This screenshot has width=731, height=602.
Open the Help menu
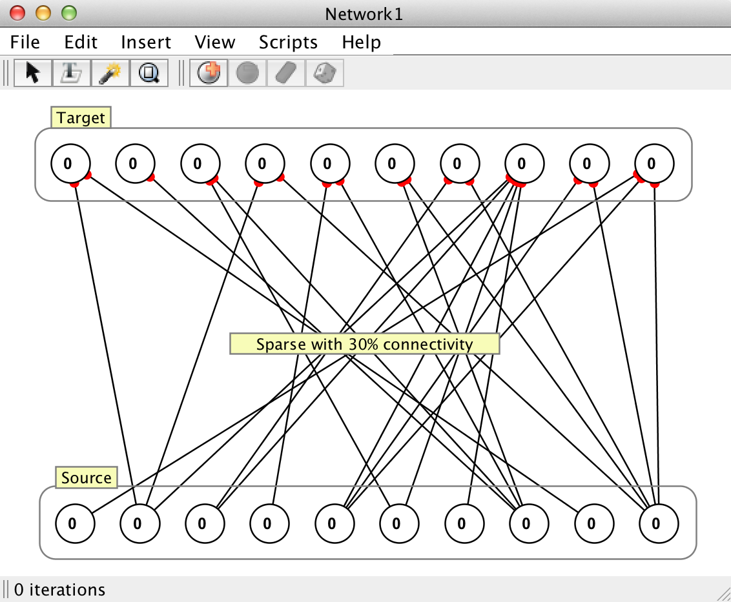coord(361,43)
